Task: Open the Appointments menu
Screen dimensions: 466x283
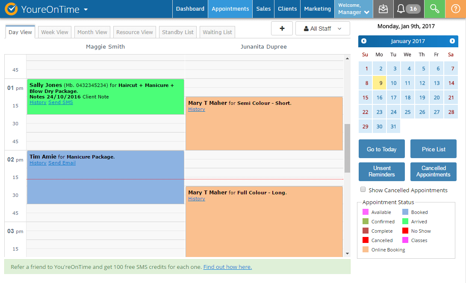Action: pyautogui.click(x=230, y=9)
